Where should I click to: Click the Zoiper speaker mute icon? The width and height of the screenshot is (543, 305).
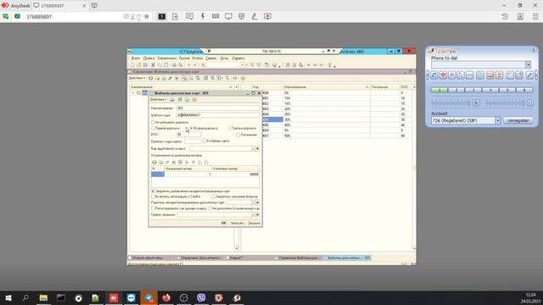(530, 103)
